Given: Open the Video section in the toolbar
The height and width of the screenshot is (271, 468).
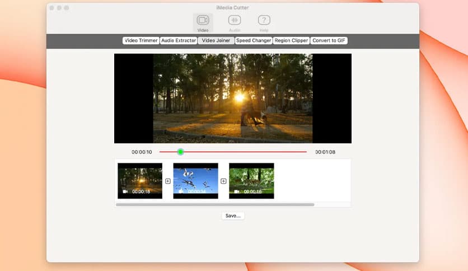Looking at the screenshot, I should (x=203, y=23).
